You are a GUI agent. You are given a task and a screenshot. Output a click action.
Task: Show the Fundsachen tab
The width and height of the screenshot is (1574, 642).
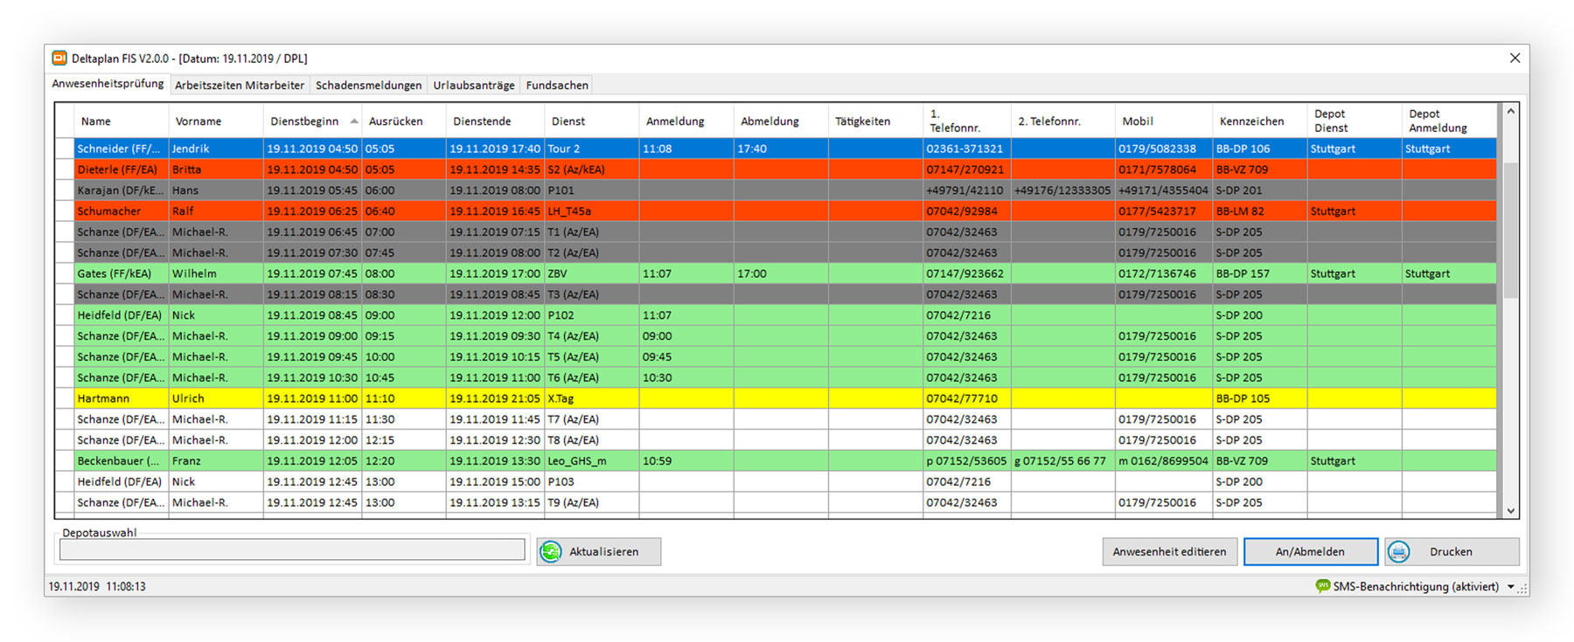(x=557, y=86)
